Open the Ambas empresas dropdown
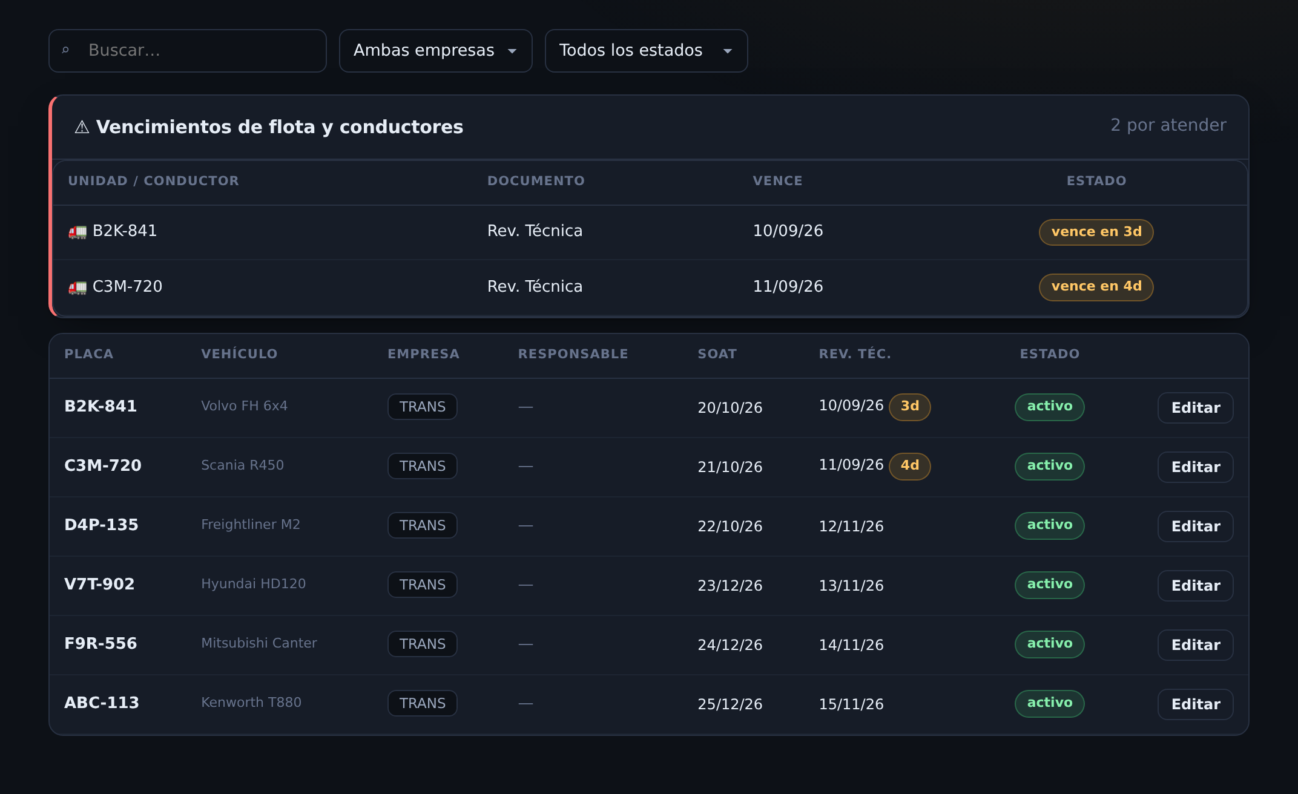The width and height of the screenshot is (1298, 794). click(436, 51)
